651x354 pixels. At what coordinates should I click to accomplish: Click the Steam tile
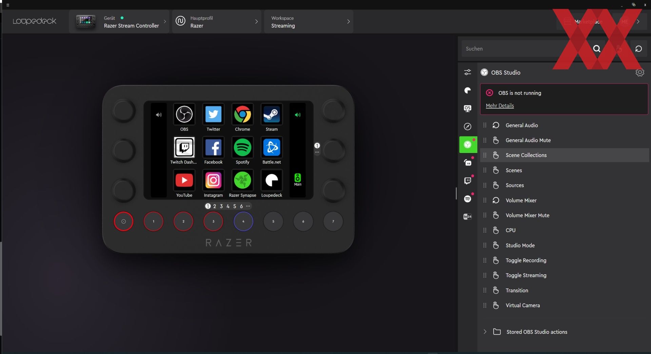coord(272,115)
